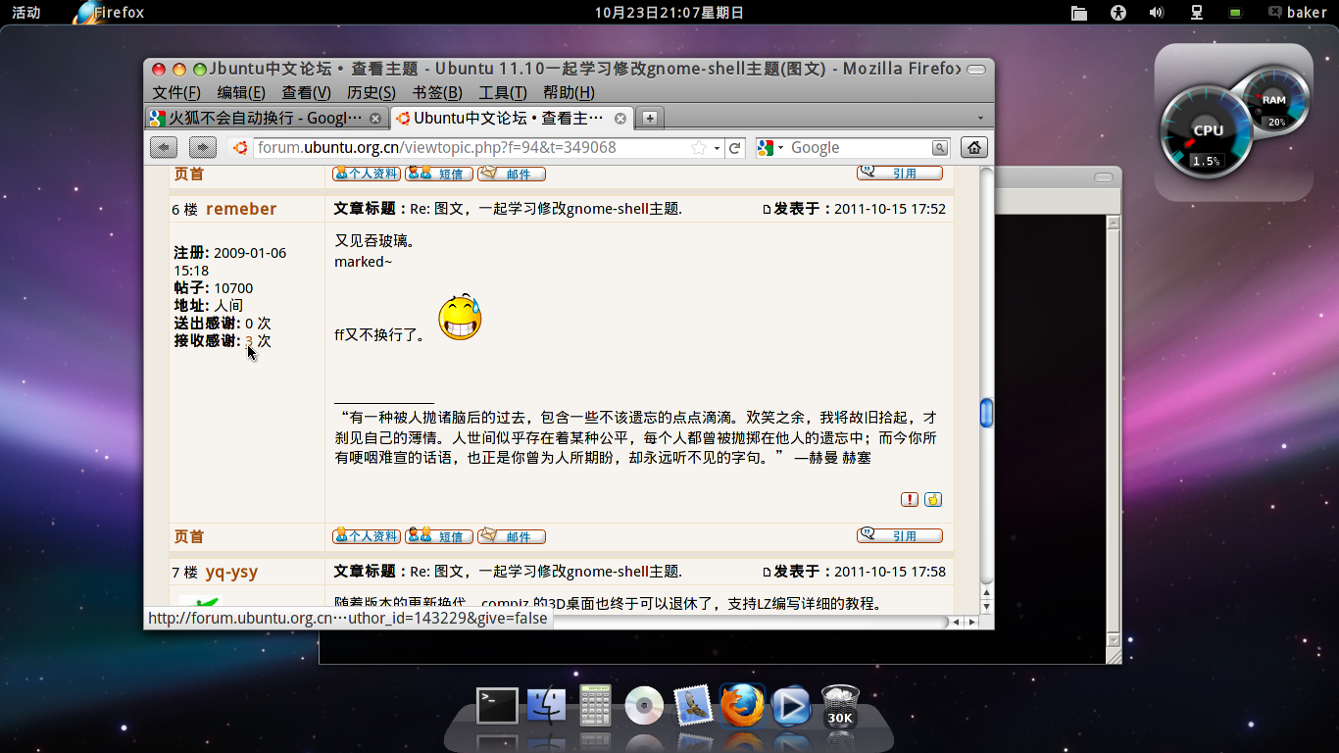The image size is (1339, 753).
Task: Give thanks with thumbs-up icon on remeber's post
Action: point(933,499)
